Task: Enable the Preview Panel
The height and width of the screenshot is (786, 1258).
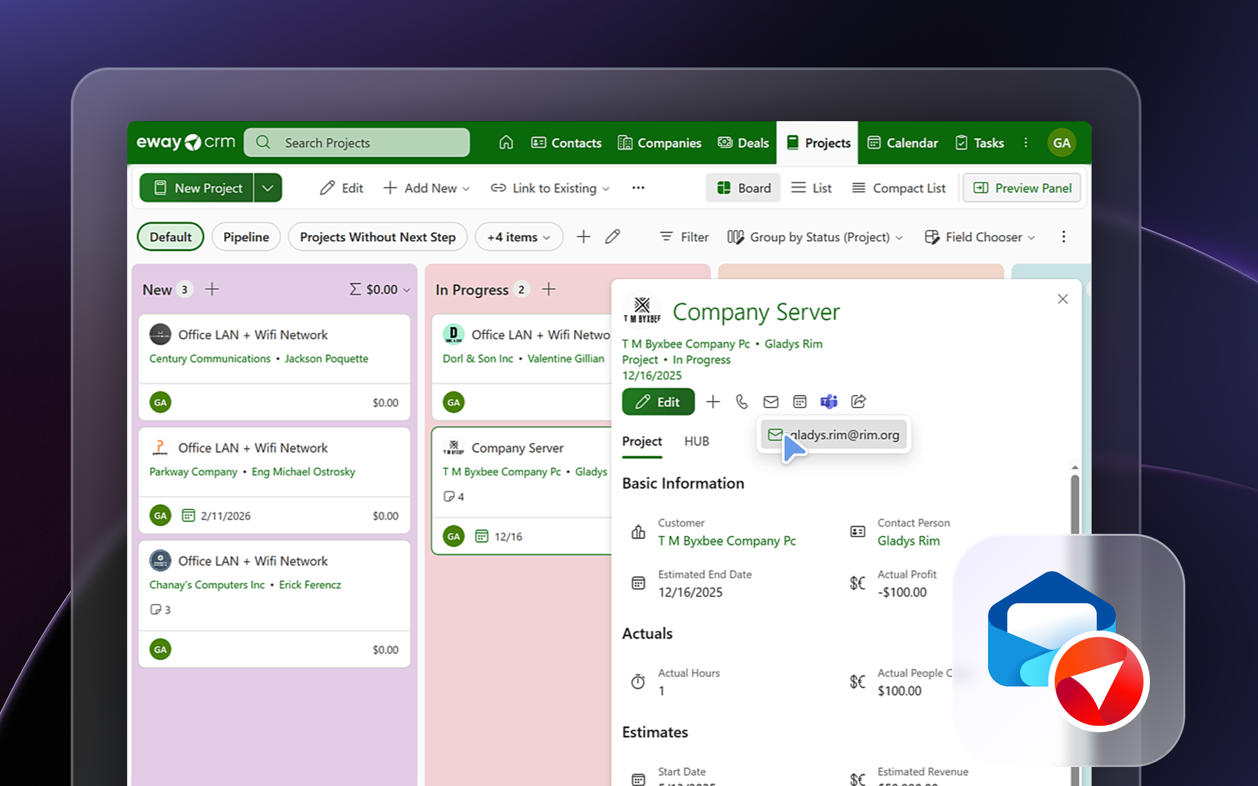Action: 1021,188
